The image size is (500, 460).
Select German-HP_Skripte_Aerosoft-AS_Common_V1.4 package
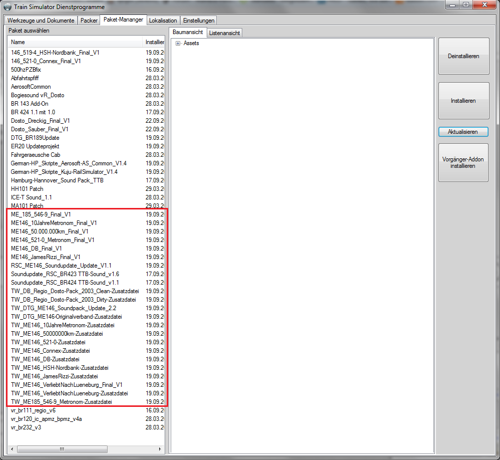tap(69, 163)
